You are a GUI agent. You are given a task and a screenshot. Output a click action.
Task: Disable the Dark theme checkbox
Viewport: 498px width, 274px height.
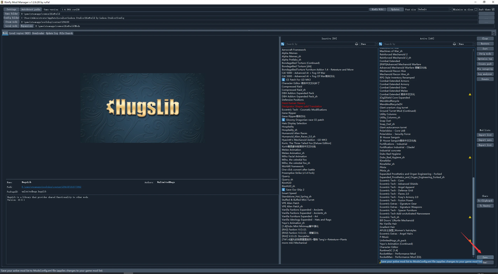(x=493, y=10)
